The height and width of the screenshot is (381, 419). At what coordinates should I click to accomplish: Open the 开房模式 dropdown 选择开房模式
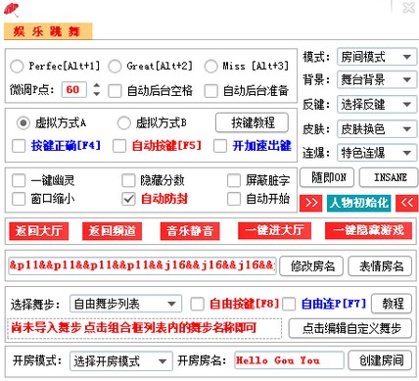121,361
